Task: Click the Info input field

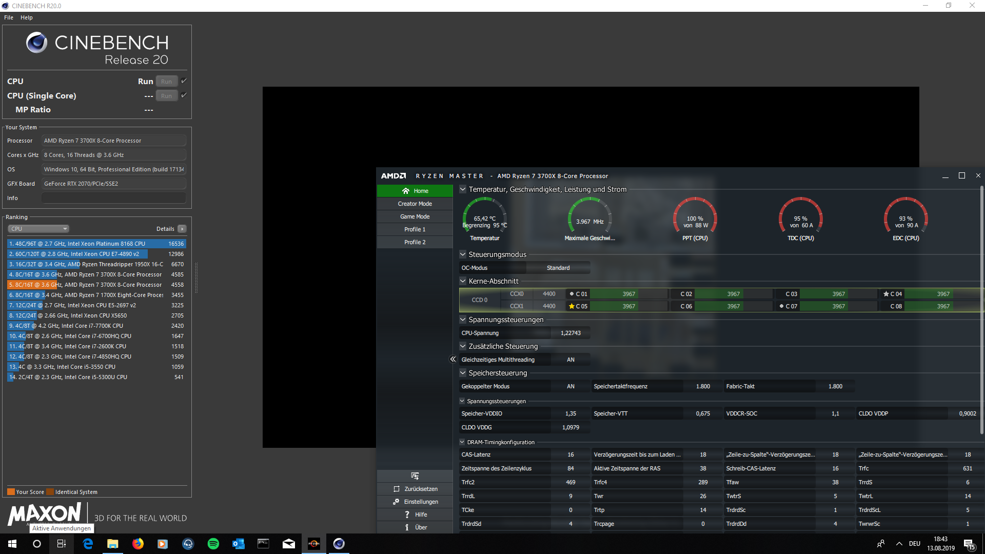Action: pos(113,198)
